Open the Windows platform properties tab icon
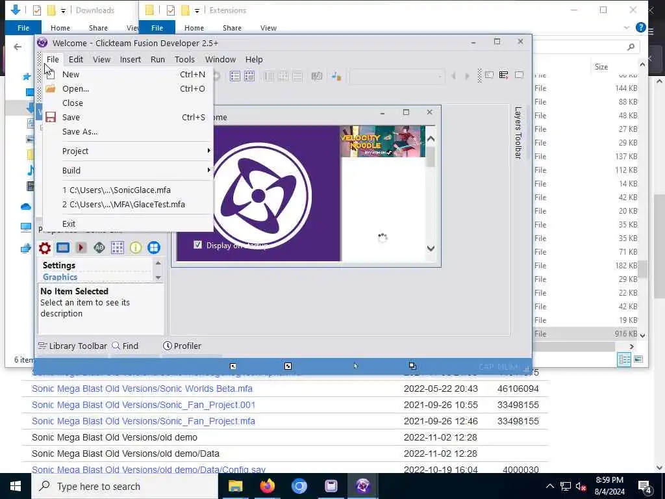The width and height of the screenshot is (665, 499). pyautogui.click(x=154, y=248)
